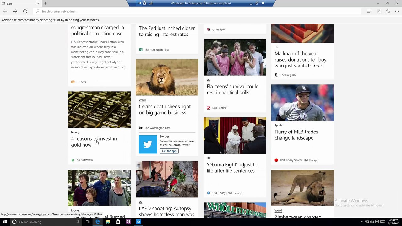
Task: Open the Settings gear on the taskbar
Action: pyautogui.click(x=139, y=222)
